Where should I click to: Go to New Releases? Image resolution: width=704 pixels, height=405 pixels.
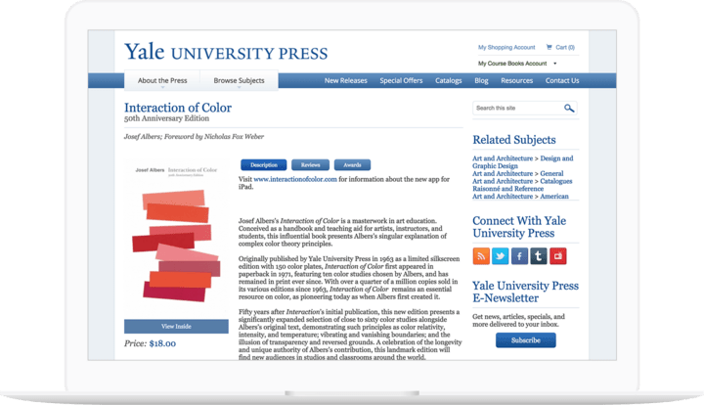click(346, 81)
